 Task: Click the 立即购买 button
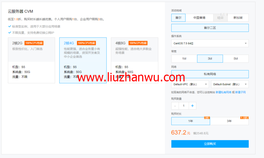click(x=210, y=144)
